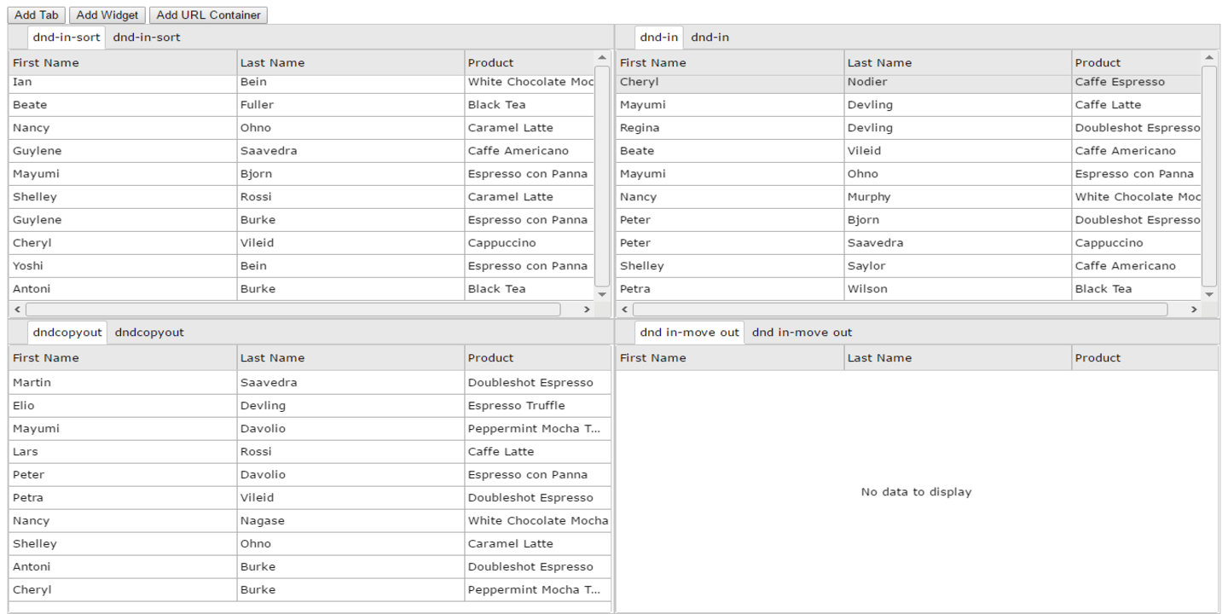Select the Fuller last name cell
This screenshot has height=614, width=1228.
[350, 105]
